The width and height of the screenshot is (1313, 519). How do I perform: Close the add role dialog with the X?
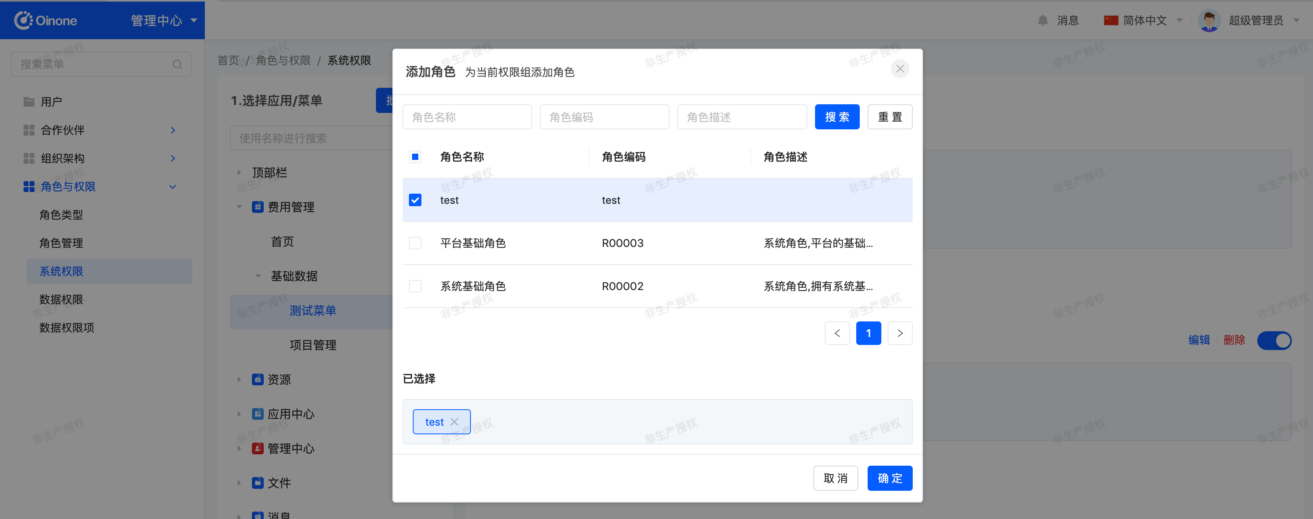coord(900,69)
